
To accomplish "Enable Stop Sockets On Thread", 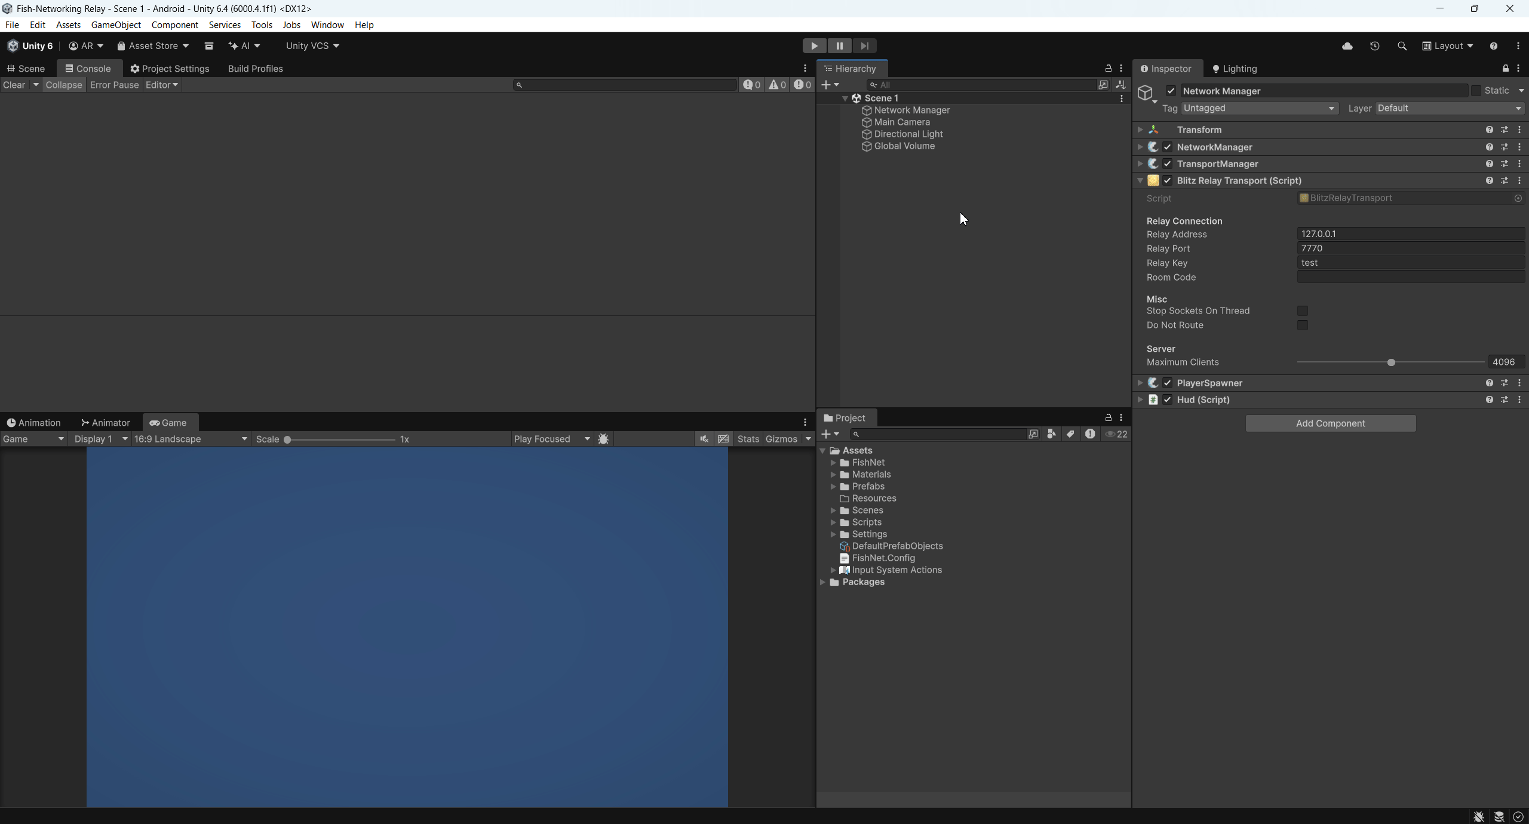I will [1303, 310].
